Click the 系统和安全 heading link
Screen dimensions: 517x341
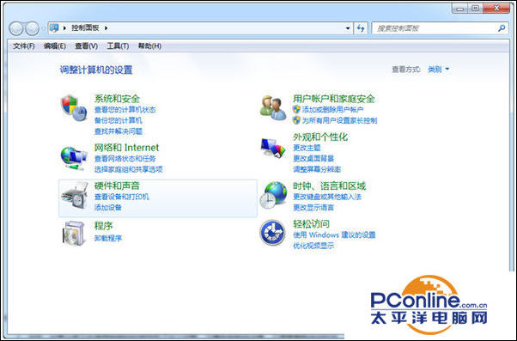pyautogui.click(x=117, y=99)
